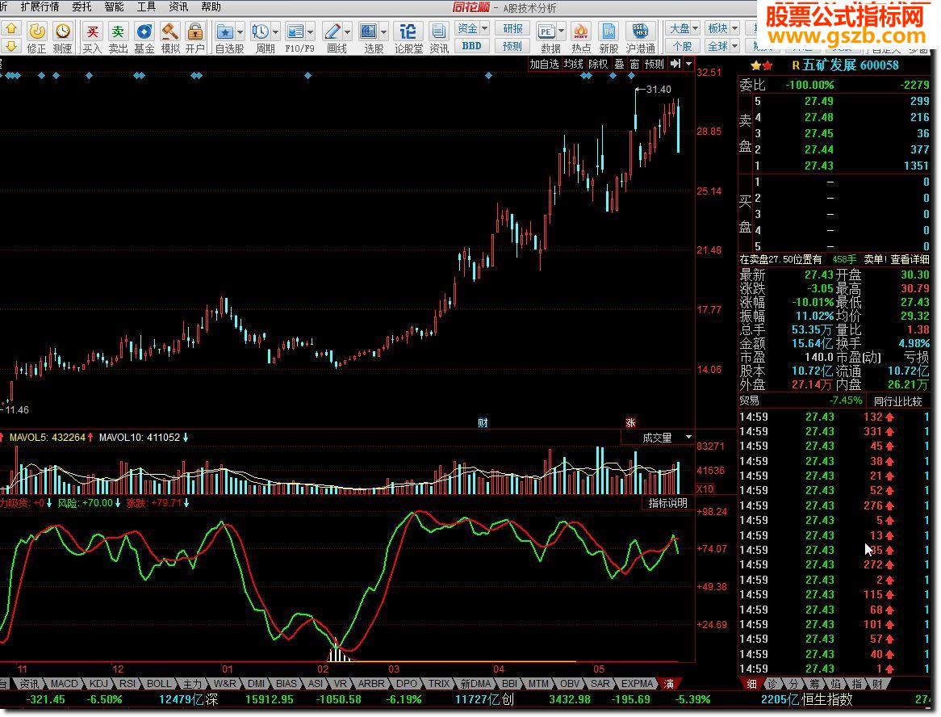Expand the 画线 dropdown arrow
This screenshot has height=717, width=941.
[x=348, y=31]
